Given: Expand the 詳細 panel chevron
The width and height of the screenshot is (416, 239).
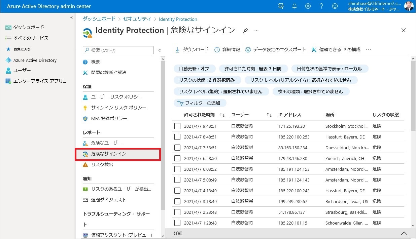Looking at the screenshot, I should [x=404, y=234].
